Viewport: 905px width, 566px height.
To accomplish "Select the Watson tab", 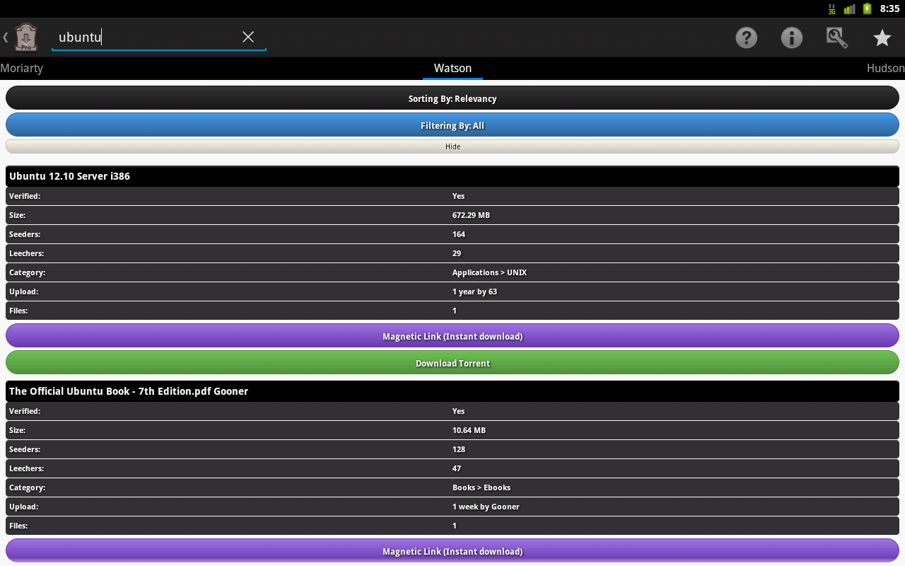I will click(x=452, y=68).
